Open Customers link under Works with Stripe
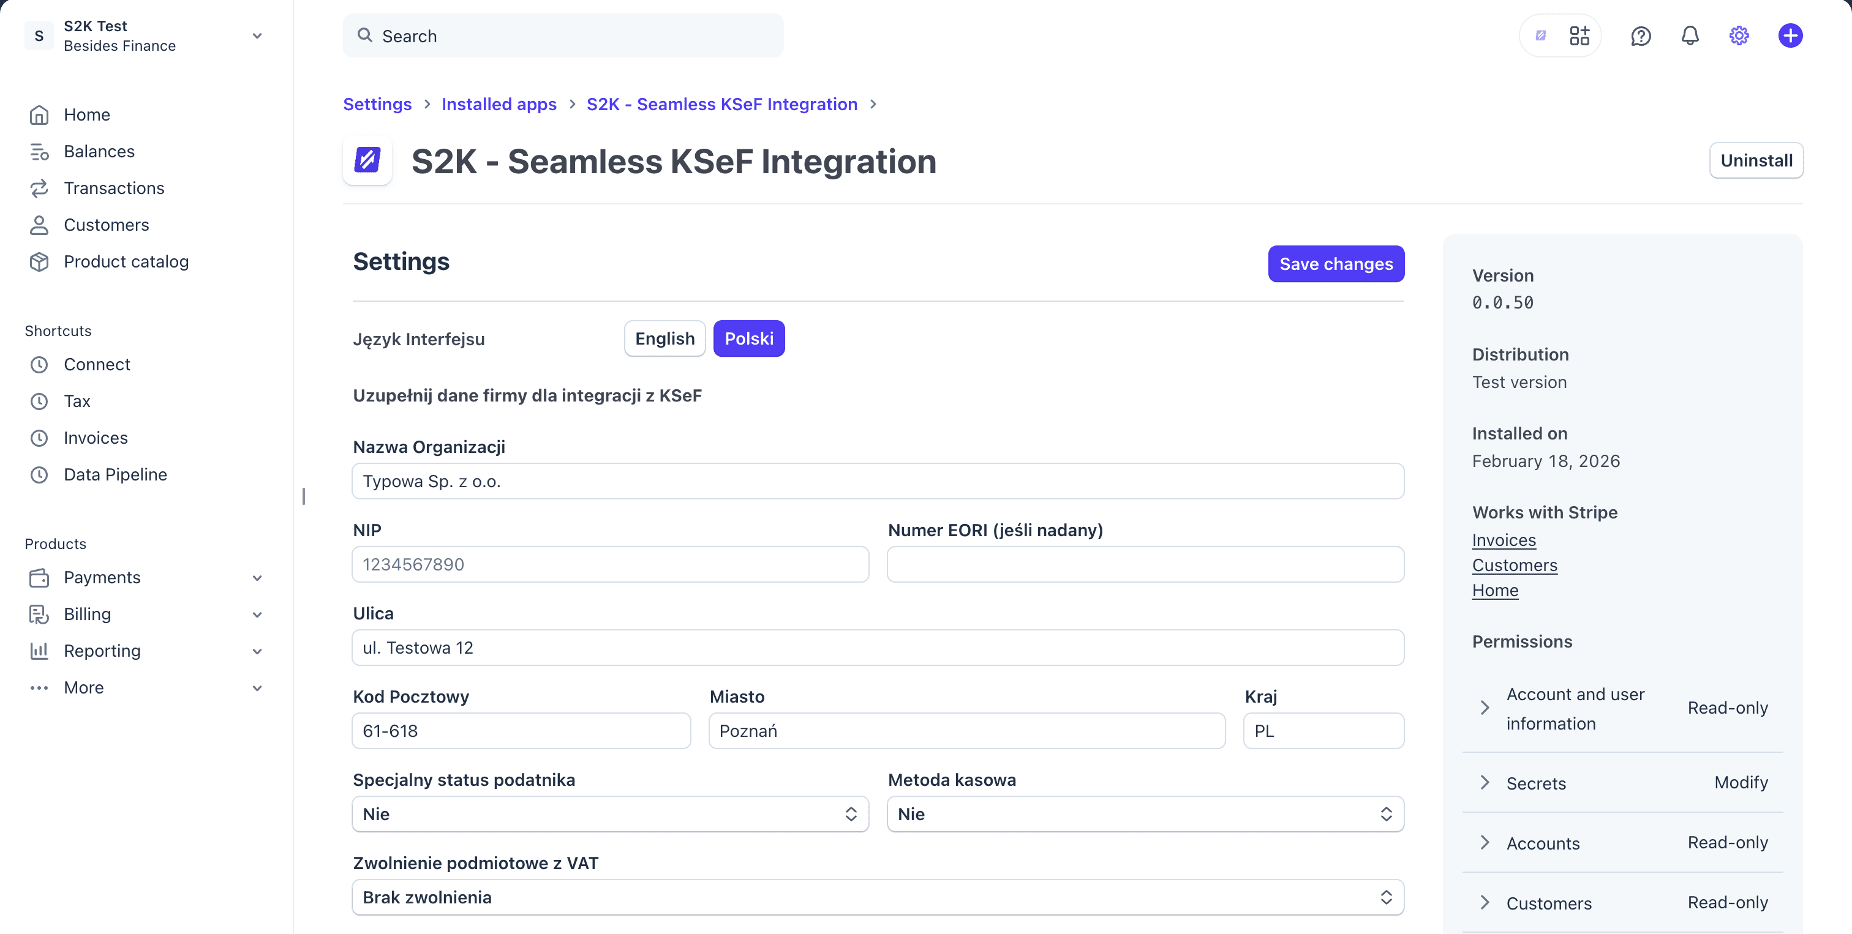This screenshot has height=934, width=1852. pos(1514,566)
